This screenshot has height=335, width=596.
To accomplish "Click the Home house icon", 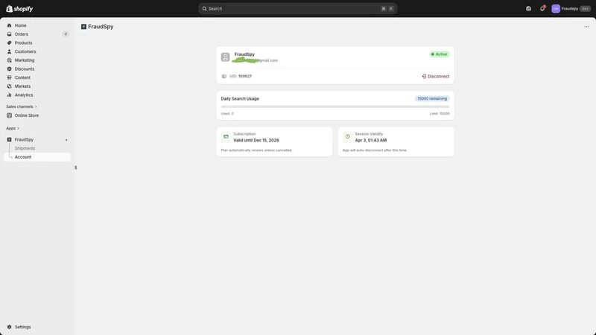I will (10, 25).
